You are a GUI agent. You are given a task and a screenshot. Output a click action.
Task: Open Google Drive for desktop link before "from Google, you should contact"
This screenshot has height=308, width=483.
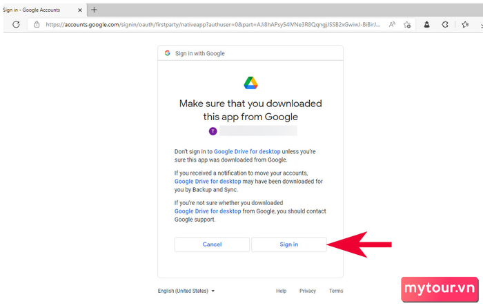(208, 211)
